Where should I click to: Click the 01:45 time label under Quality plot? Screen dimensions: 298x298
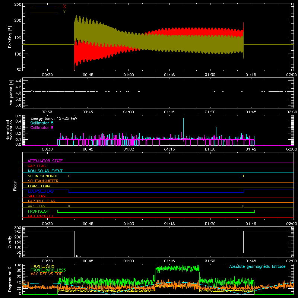pos(251,261)
